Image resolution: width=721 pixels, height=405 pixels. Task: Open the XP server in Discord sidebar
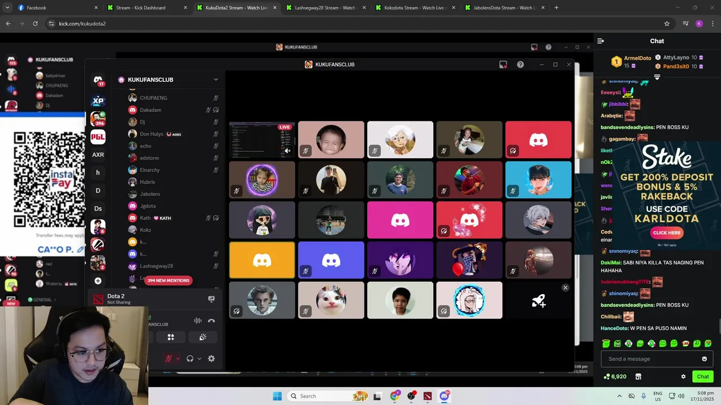click(x=98, y=101)
